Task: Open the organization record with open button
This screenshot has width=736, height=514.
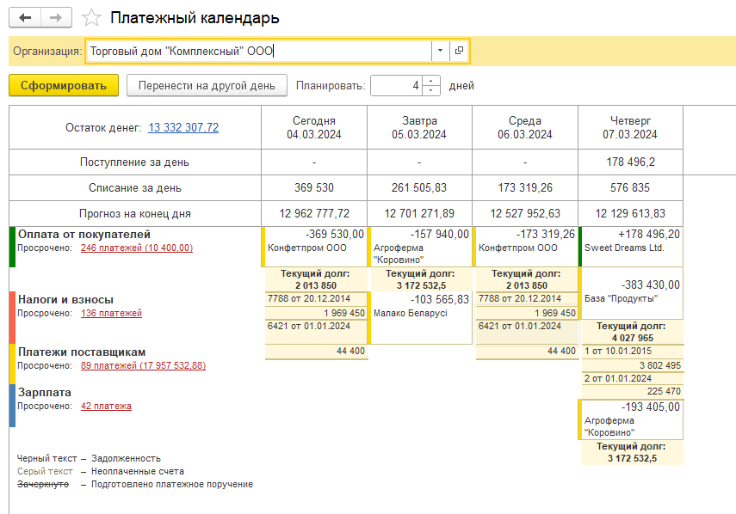Action: tap(460, 51)
